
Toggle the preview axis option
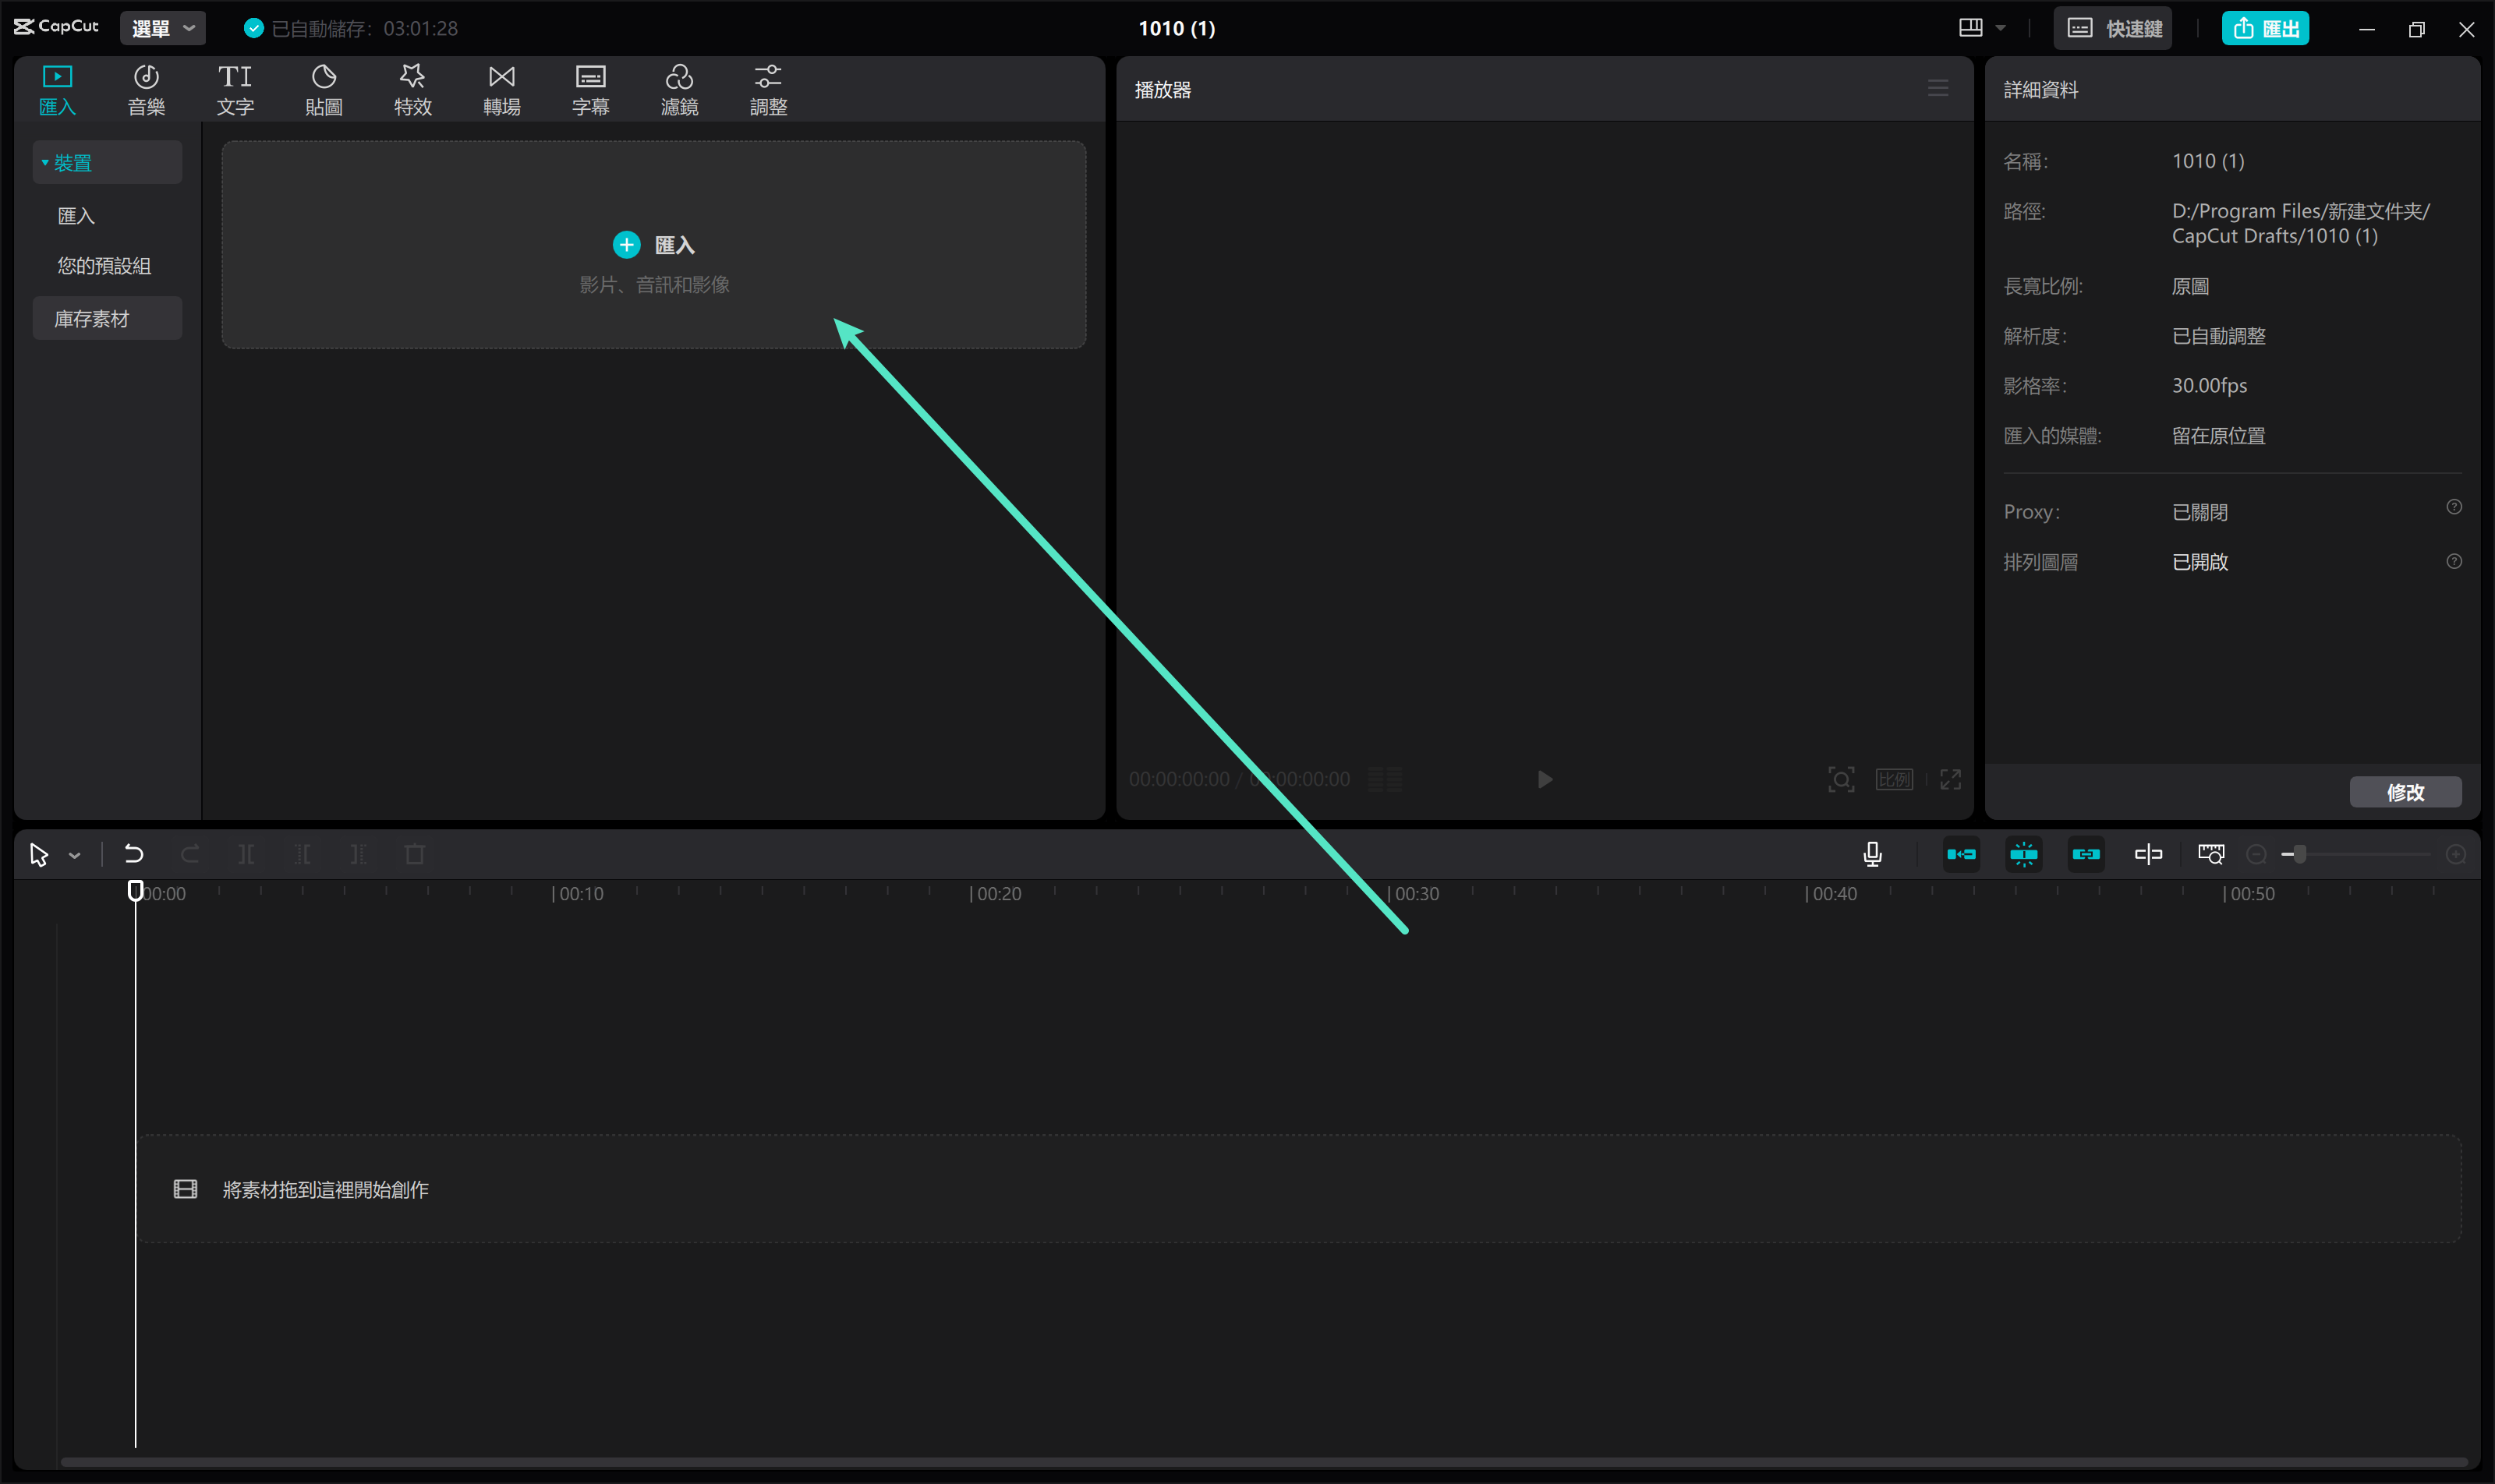[x=2148, y=854]
